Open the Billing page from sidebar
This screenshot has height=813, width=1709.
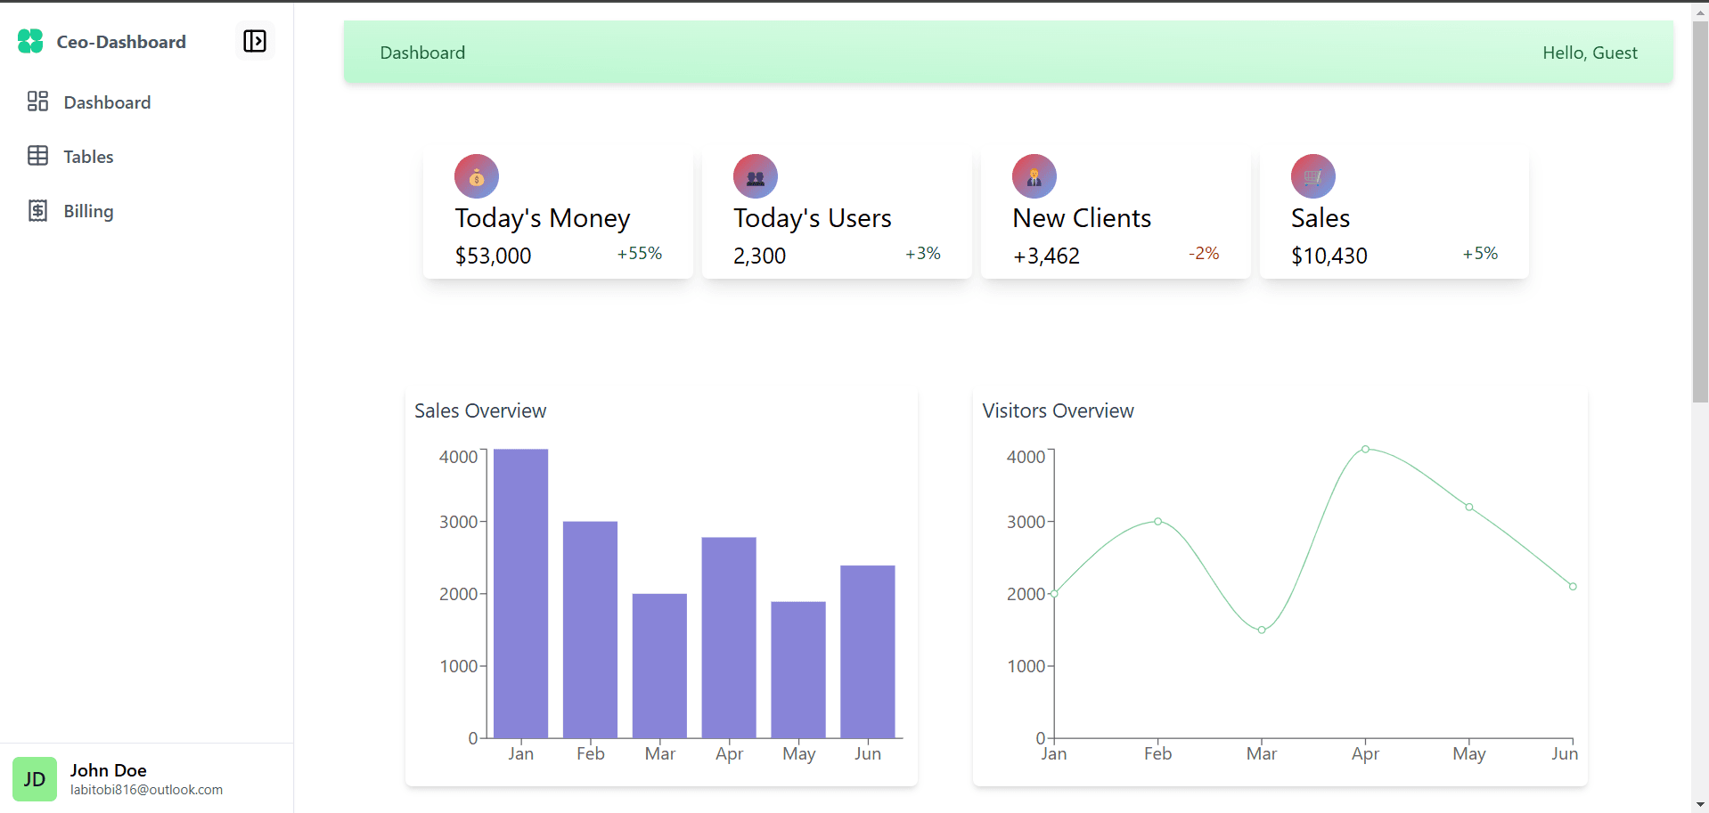coord(88,211)
